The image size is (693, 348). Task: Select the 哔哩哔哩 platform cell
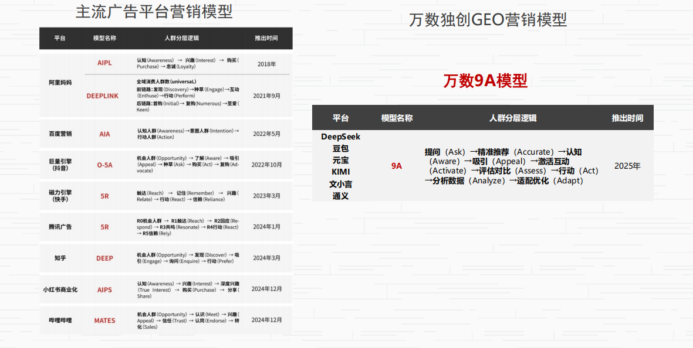click(60, 320)
